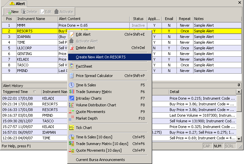Image resolution: width=244 pixels, height=164 pixels.
Task: Click Alert History scrollbar down arrow
Action: tap(239, 138)
